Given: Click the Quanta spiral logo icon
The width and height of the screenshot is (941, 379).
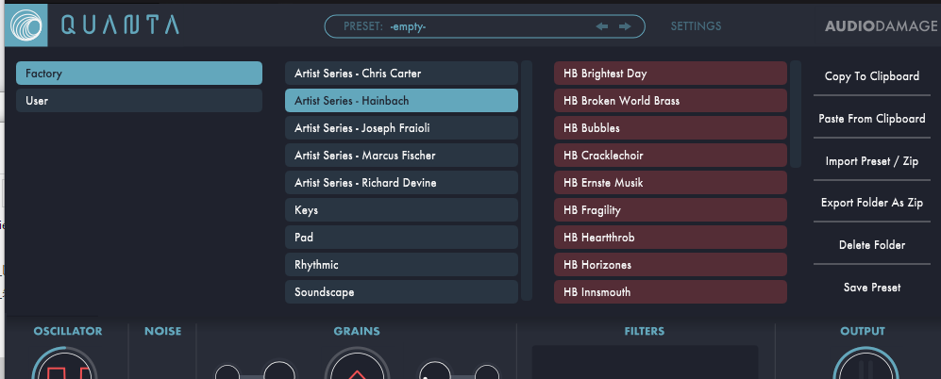Looking at the screenshot, I should click(26, 25).
